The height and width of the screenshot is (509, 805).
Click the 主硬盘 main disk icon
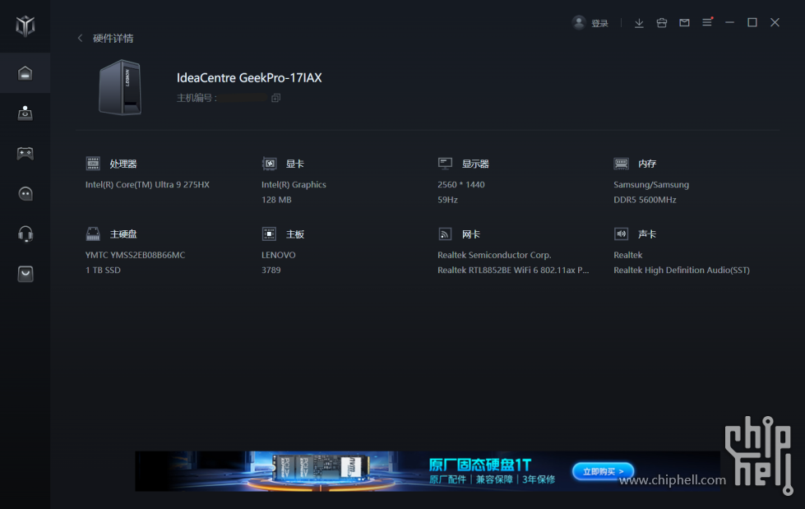[x=93, y=234]
